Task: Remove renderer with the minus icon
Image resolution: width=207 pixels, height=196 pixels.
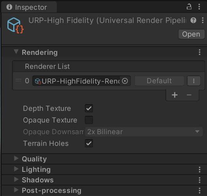Action: coord(189,95)
